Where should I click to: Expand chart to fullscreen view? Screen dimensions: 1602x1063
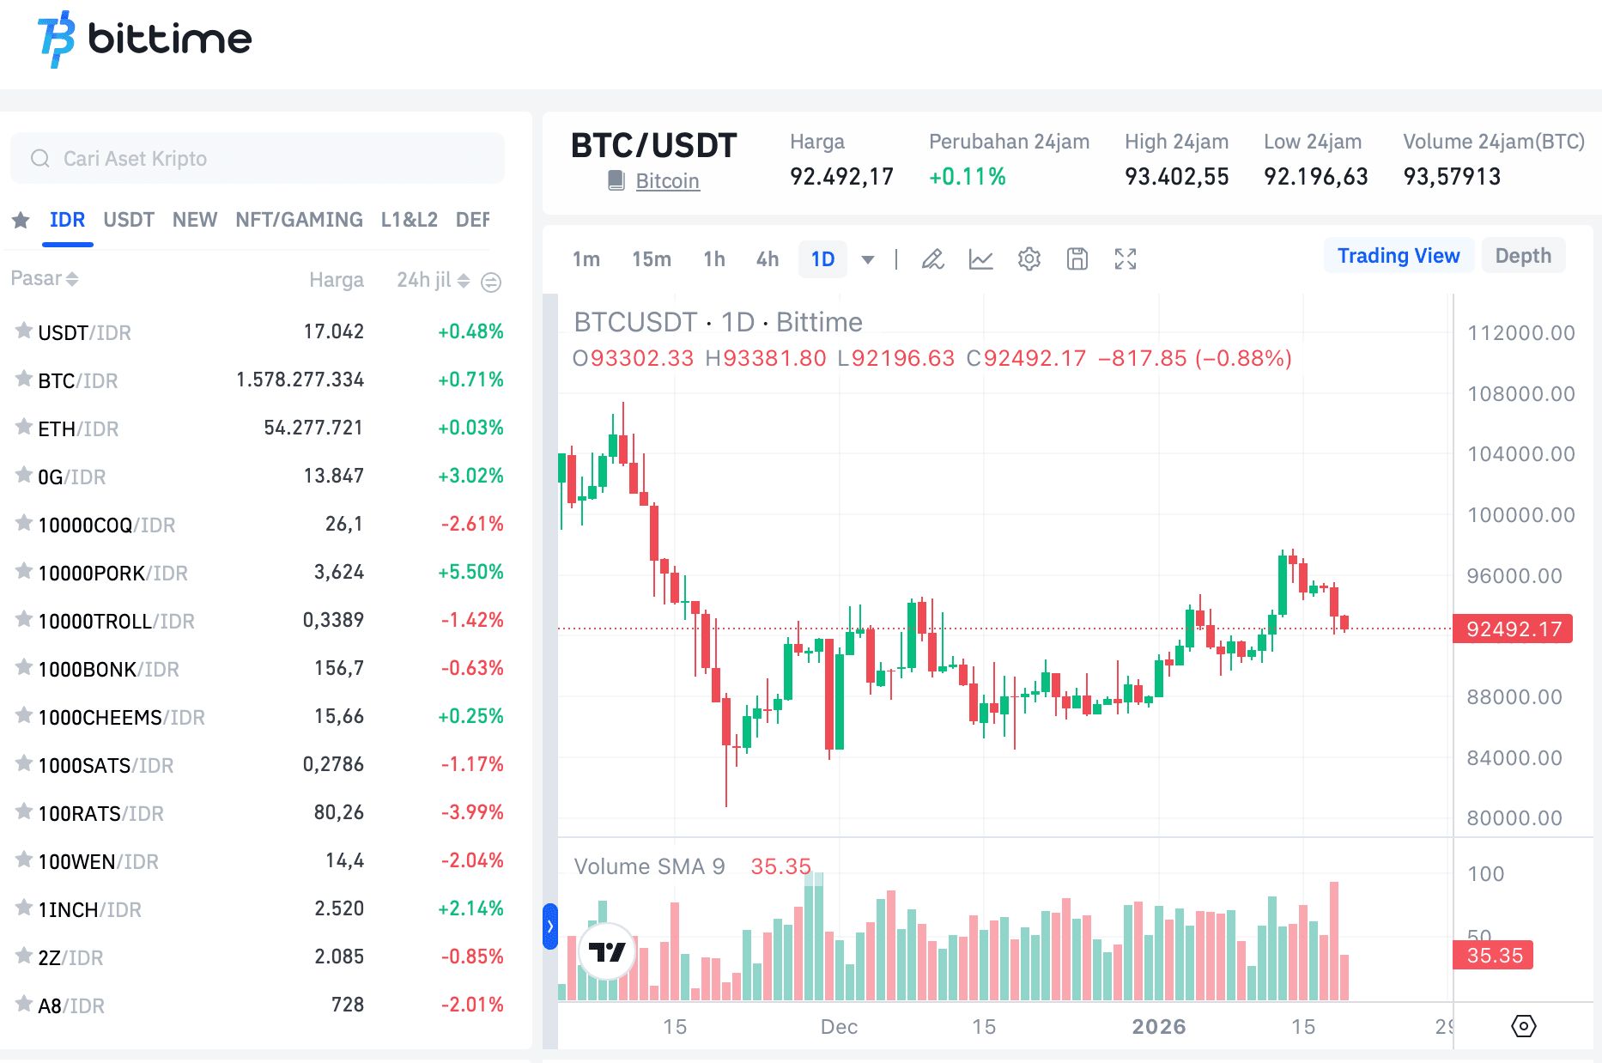1125,258
